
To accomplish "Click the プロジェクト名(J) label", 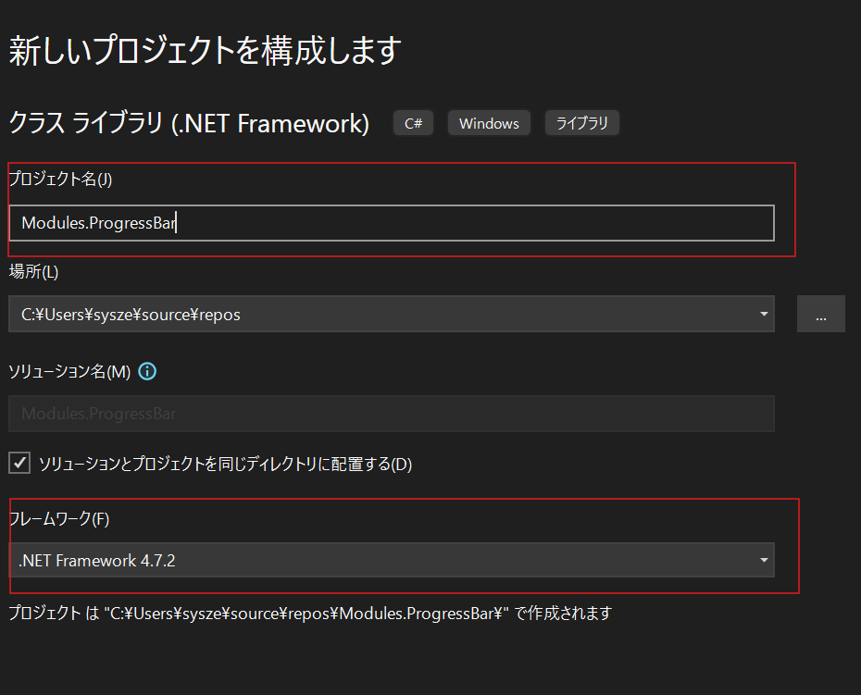I will coord(60,179).
